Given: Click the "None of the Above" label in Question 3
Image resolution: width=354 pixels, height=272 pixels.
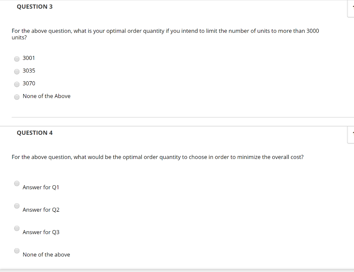Looking at the screenshot, I should [x=46, y=96].
